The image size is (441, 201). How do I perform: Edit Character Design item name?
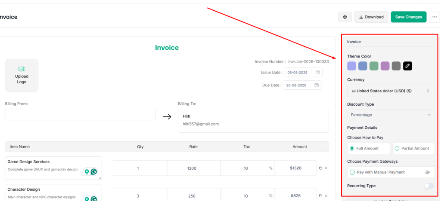coord(24,189)
